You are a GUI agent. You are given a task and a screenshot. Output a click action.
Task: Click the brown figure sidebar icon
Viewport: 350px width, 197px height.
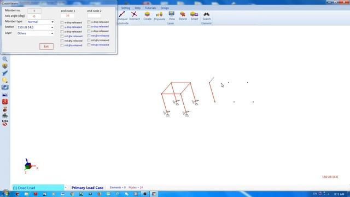[5, 109]
